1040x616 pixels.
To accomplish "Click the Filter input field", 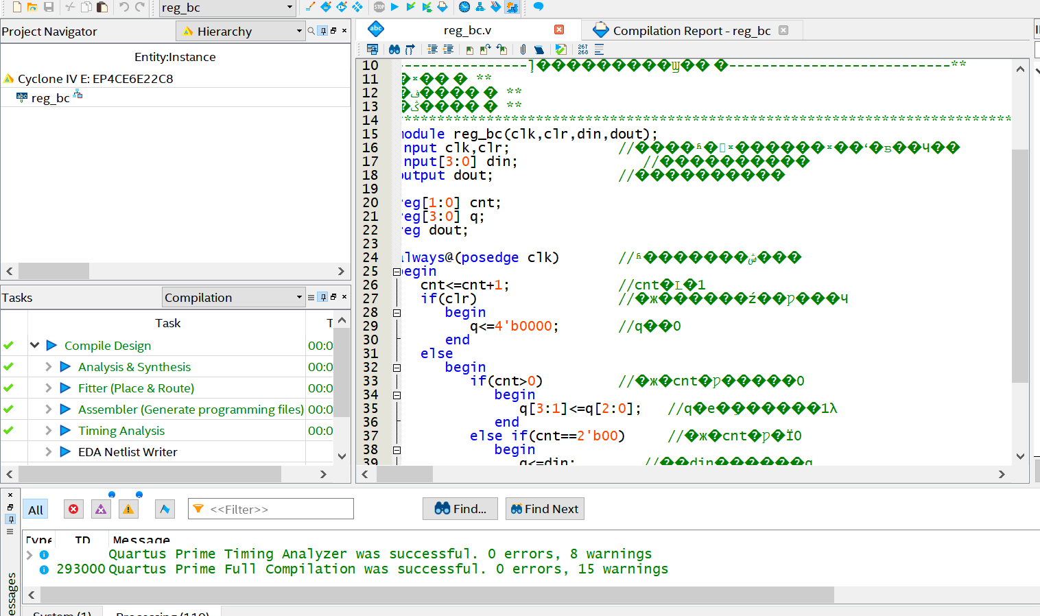I will click(271, 509).
